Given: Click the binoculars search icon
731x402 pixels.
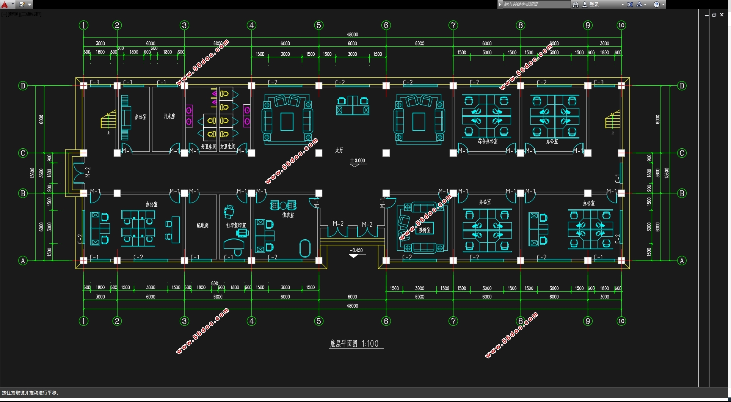Looking at the screenshot, I should pyautogui.click(x=575, y=5).
